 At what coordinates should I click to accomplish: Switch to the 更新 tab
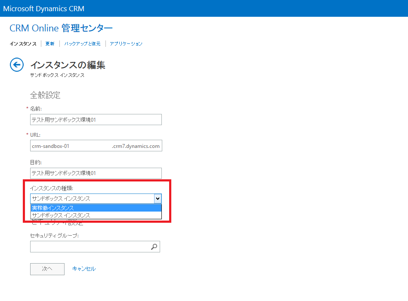click(50, 44)
